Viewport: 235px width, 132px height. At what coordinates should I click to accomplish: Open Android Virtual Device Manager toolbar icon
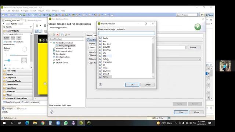point(24,15)
